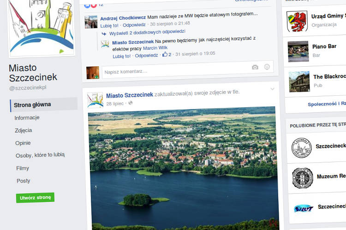Open the aerial lake cover photo

pos(183,168)
